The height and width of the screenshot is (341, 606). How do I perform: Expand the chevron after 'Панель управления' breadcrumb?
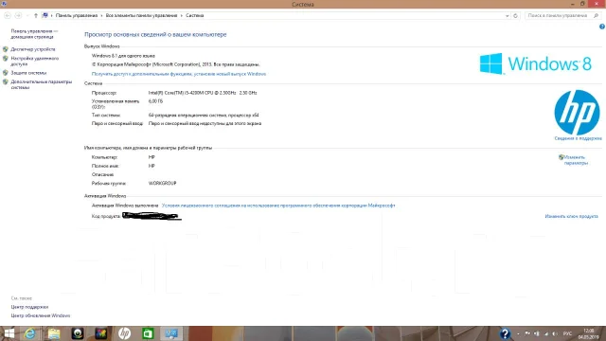[101, 16]
